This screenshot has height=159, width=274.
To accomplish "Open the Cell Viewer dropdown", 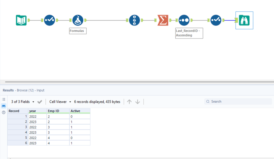I will tap(60, 102).
